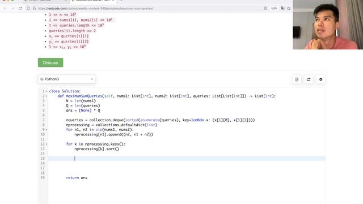The width and height of the screenshot is (363, 204).
Task: Click constraint 'yi == queries[i][2]'
Action: click(69, 41)
